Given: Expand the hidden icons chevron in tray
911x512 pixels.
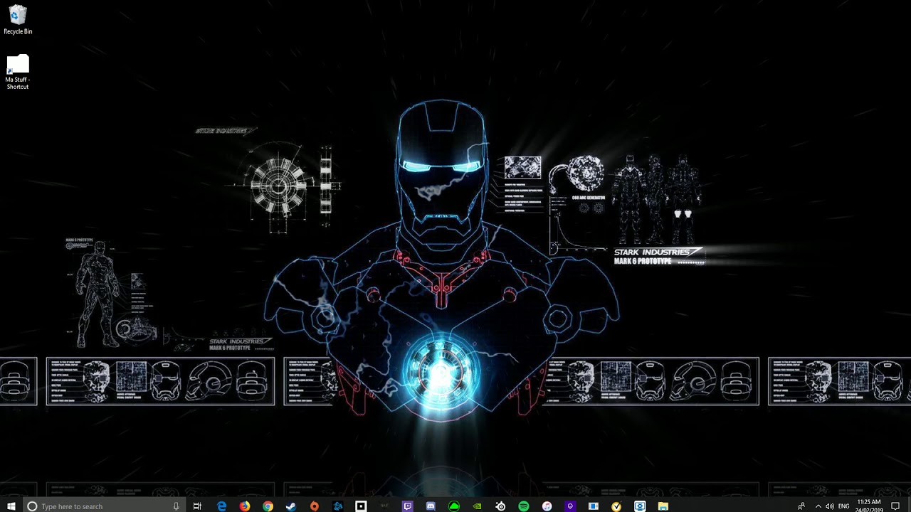Looking at the screenshot, I should [818, 506].
